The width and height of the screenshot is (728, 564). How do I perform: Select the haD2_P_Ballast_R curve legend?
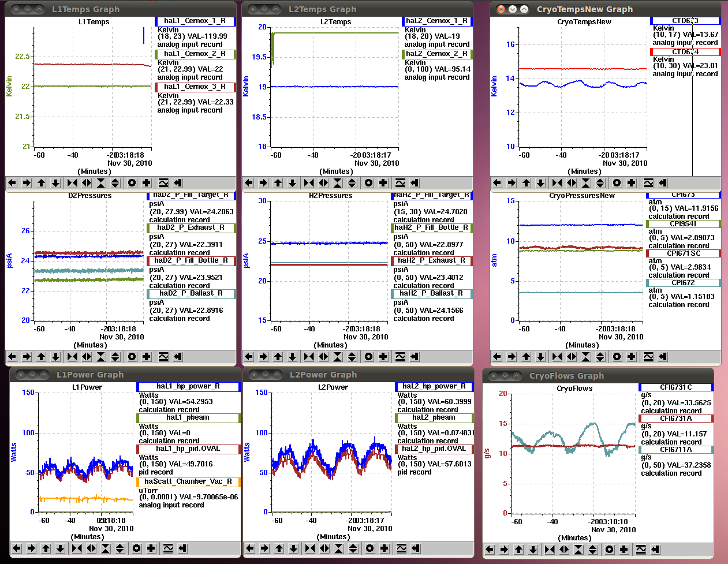pos(191,293)
